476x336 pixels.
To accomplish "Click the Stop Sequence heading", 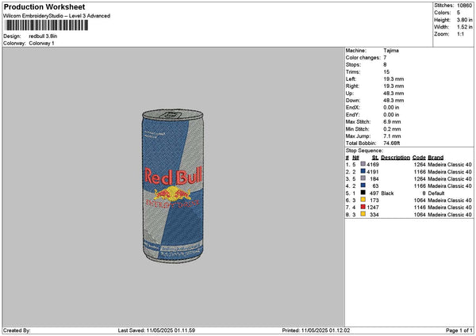I will click(x=364, y=151).
